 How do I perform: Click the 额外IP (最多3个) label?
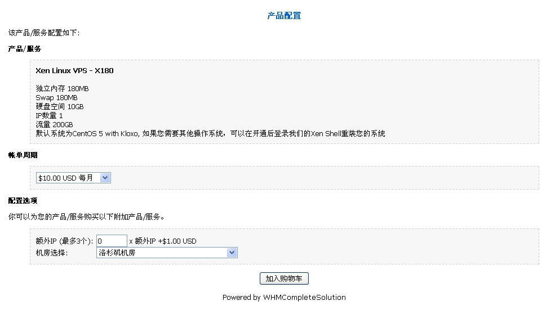[x=64, y=241]
